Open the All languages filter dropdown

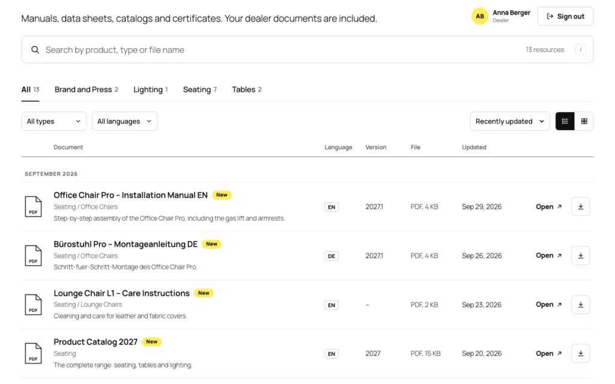click(124, 121)
